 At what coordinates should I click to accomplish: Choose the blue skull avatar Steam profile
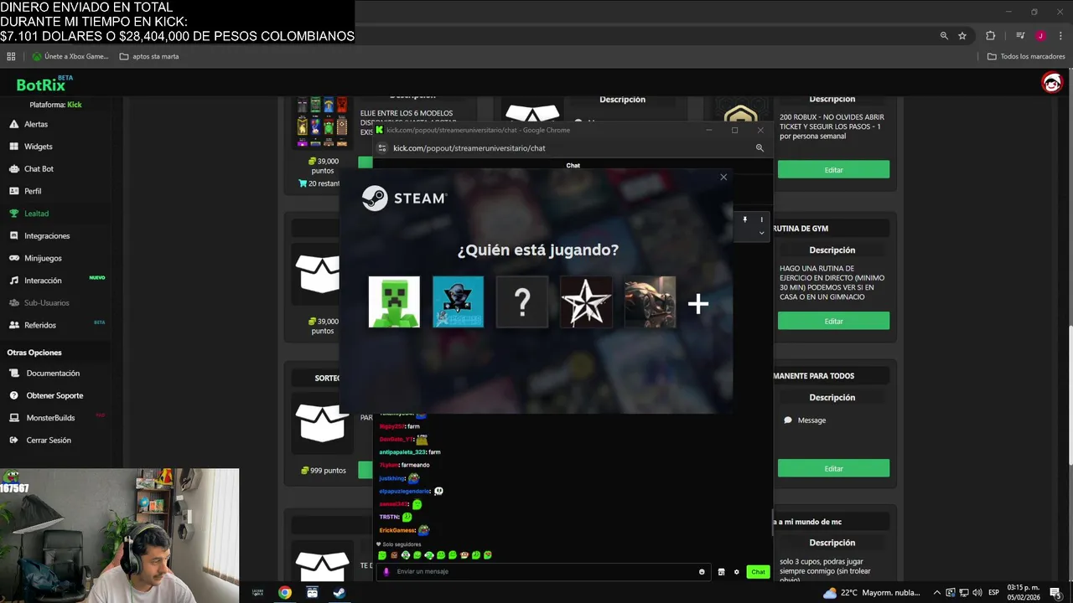point(458,301)
